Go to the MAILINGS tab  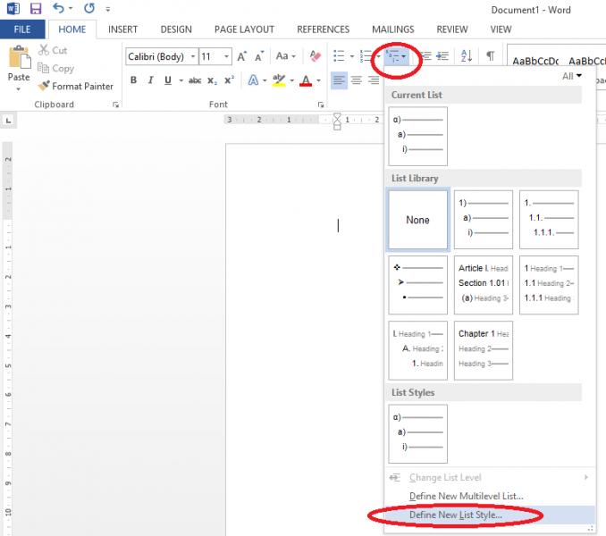pyautogui.click(x=392, y=29)
